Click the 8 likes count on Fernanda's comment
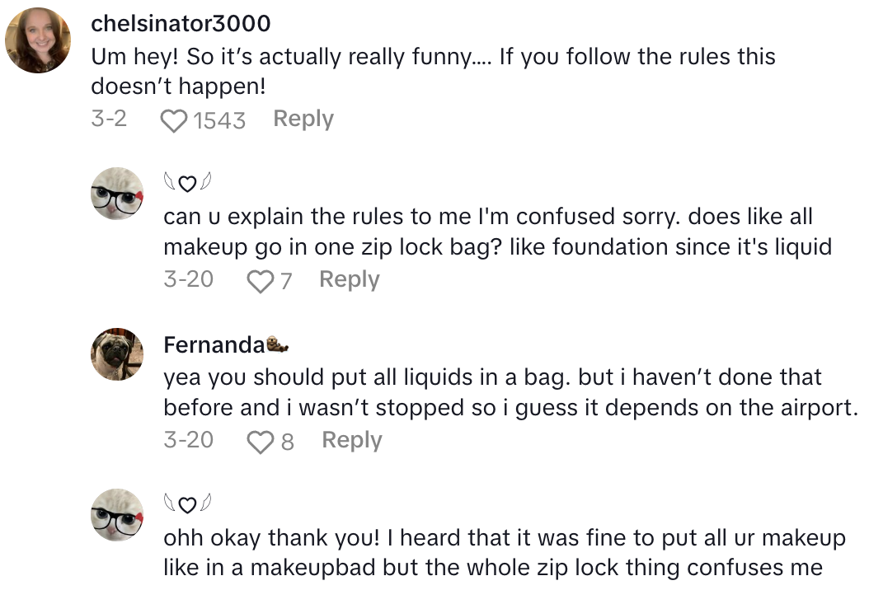869x590 pixels. click(287, 442)
